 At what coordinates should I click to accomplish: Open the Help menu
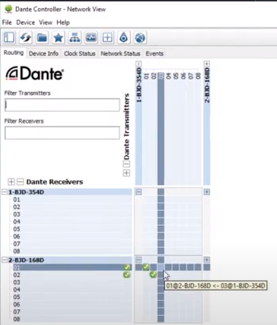click(x=63, y=22)
